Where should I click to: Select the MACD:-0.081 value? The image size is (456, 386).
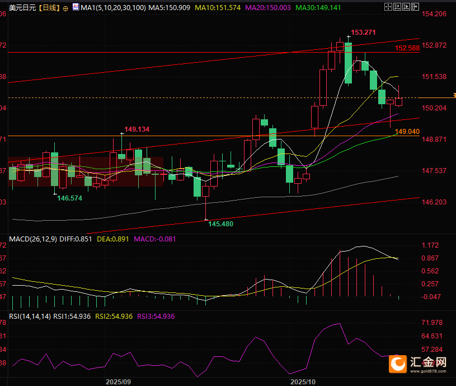[155, 239]
